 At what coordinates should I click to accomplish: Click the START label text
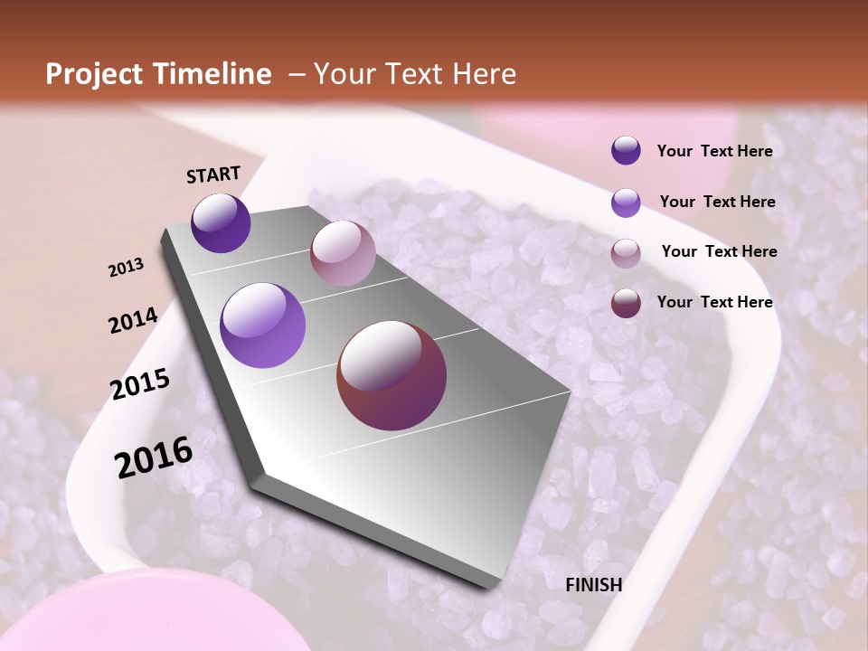click(x=212, y=175)
